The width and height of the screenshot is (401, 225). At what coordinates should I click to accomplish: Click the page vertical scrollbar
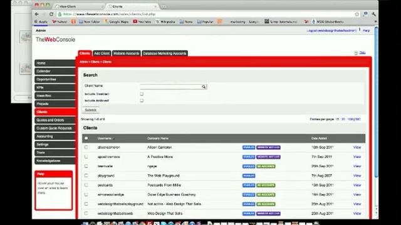(376, 102)
